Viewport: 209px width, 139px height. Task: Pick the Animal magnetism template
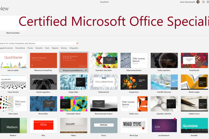43,82
